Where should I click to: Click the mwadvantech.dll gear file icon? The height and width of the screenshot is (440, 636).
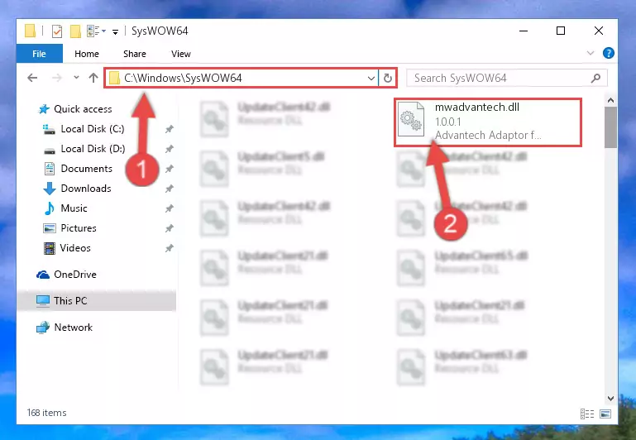click(411, 119)
